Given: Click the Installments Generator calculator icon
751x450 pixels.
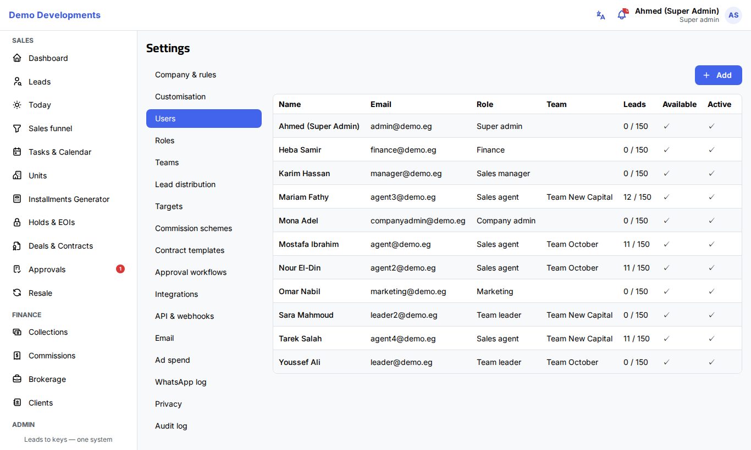Looking at the screenshot, I should (x=17, y=199).
